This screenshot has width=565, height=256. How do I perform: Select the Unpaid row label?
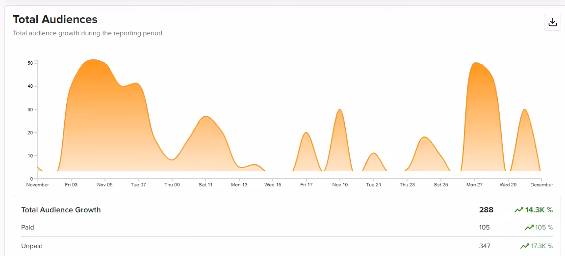(32, 246)
